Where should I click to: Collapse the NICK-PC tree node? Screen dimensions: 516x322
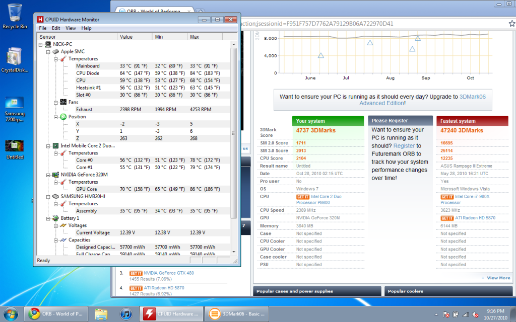(40, 44)
